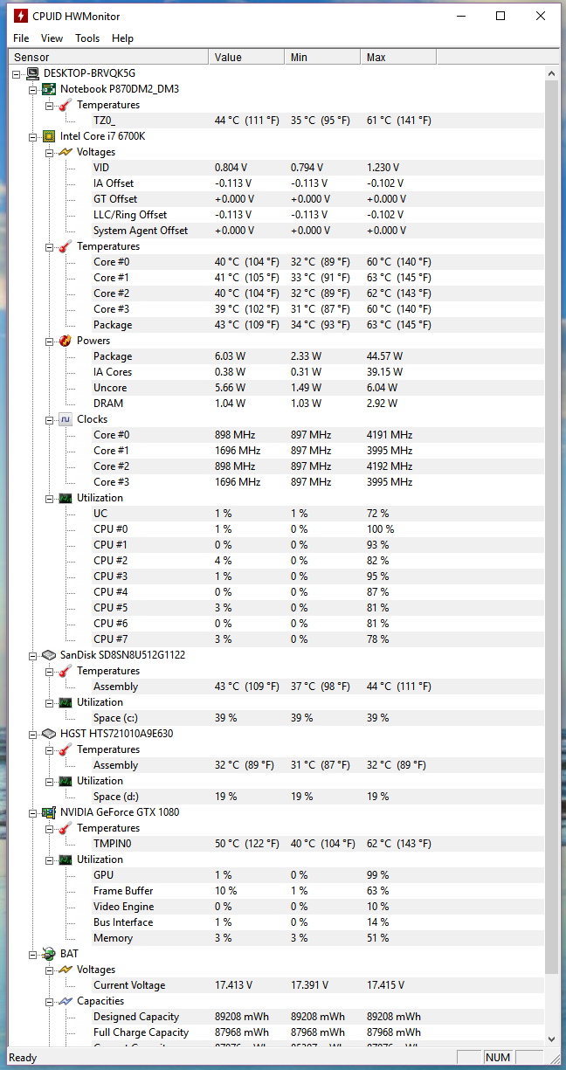
Task: Select the TZ0_ temperature row
Action: (x=318, y=121)
